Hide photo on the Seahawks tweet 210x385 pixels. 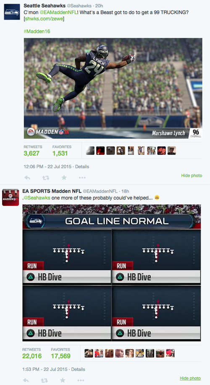click(x=192, y=175)
